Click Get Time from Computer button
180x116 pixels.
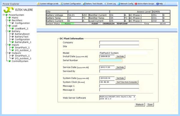point(127,82)
